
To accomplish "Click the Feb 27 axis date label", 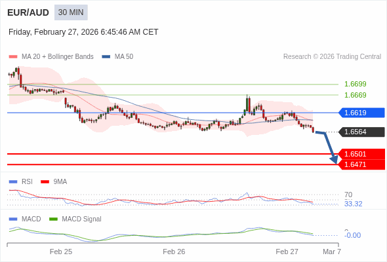I will coord(287,252).
